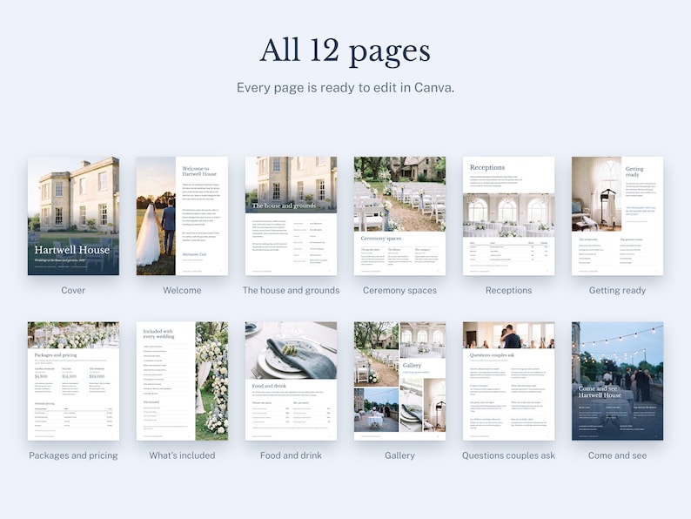The height and width of the screenshot is (519, 691).
Task: Click 'Every page is ready to edit in Canva.'
Action: click(345, 87)
